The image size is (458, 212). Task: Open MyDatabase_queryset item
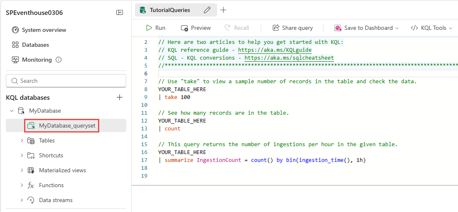pyautogui.click(x=67, y=125)
